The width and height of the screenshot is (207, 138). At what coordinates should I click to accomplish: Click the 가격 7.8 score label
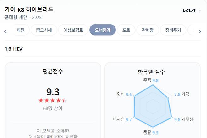coord(182,94)
